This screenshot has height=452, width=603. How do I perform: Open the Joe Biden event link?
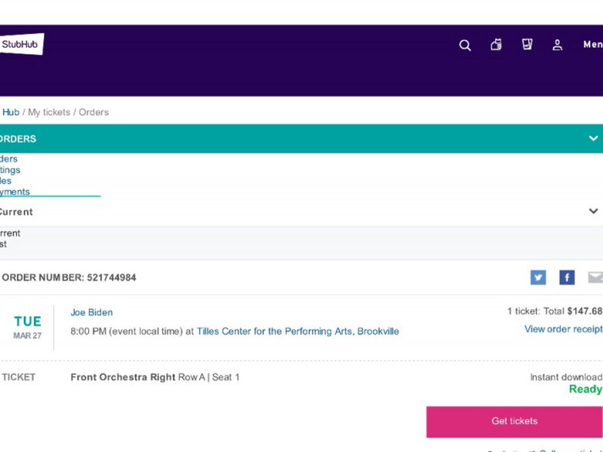pyautogui.click(x=91, y=312)
